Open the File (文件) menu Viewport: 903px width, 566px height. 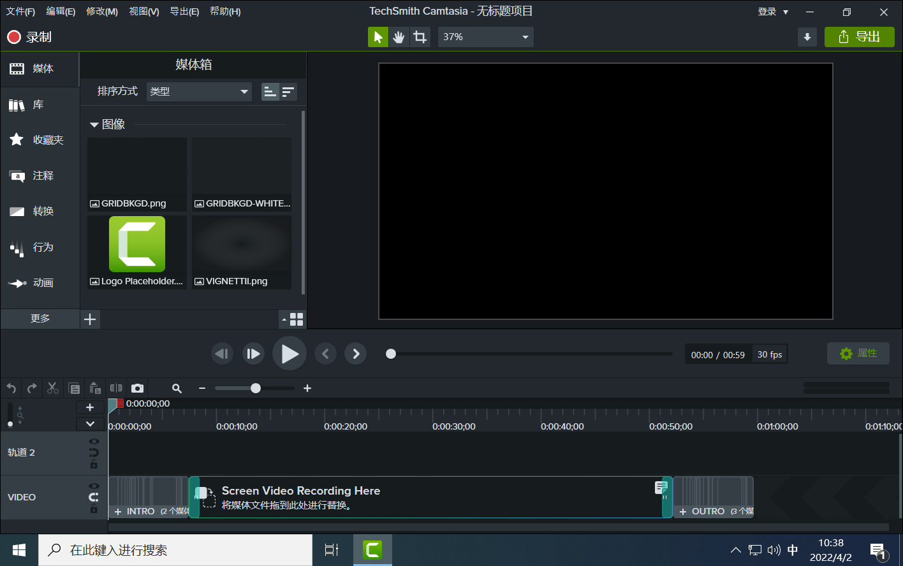[21, 11]
